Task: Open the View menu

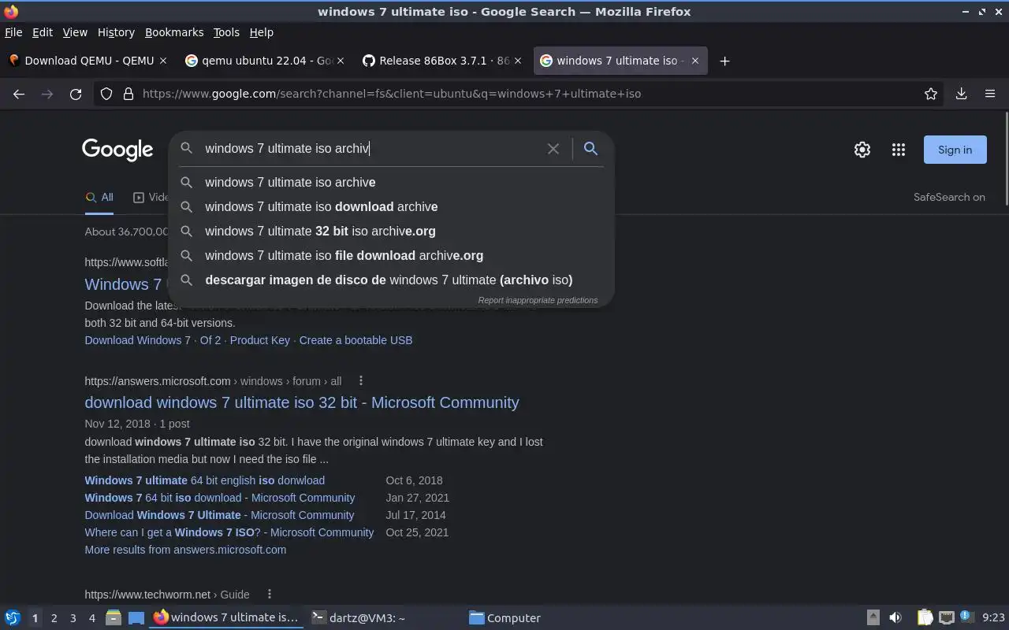Action: (x=75, y=32)
